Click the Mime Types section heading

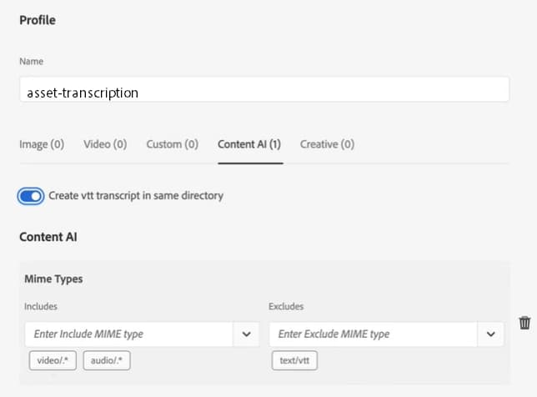pyautogui.click(x=53, y=279)
